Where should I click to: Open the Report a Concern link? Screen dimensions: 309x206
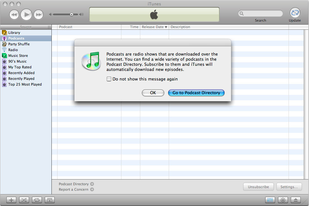click(73, 189)
